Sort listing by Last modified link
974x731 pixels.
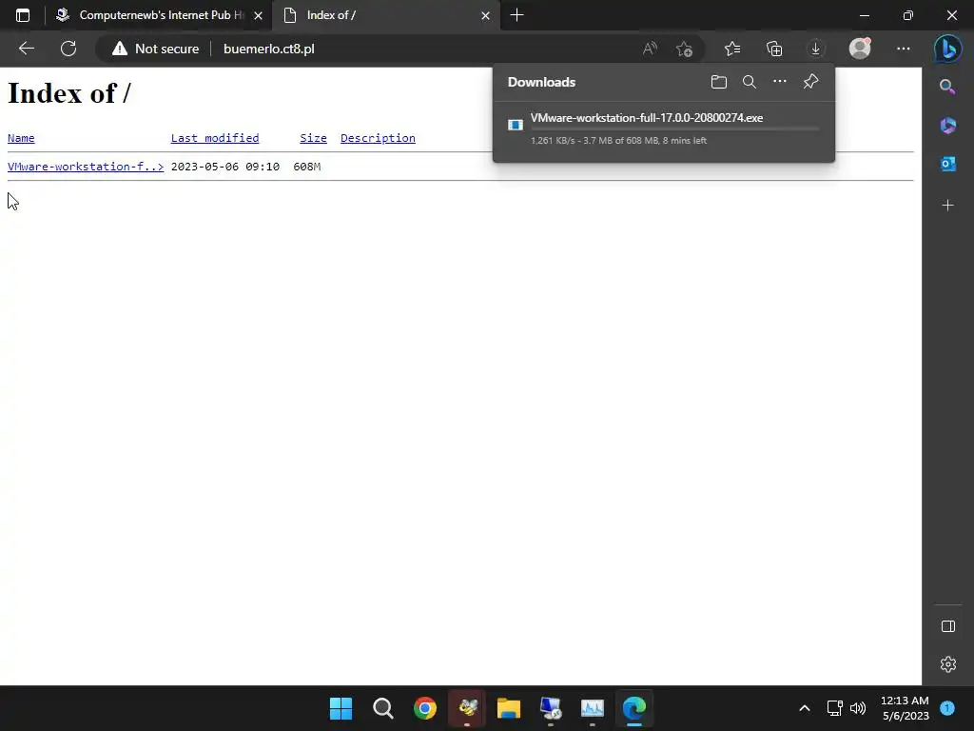coord(215,138)
